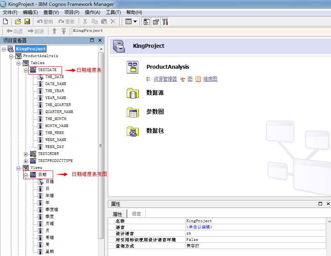The height and width of the screenshot is (256, 331).
Task: Click the up one level arrow icon
Action: [x=54, y=31]
